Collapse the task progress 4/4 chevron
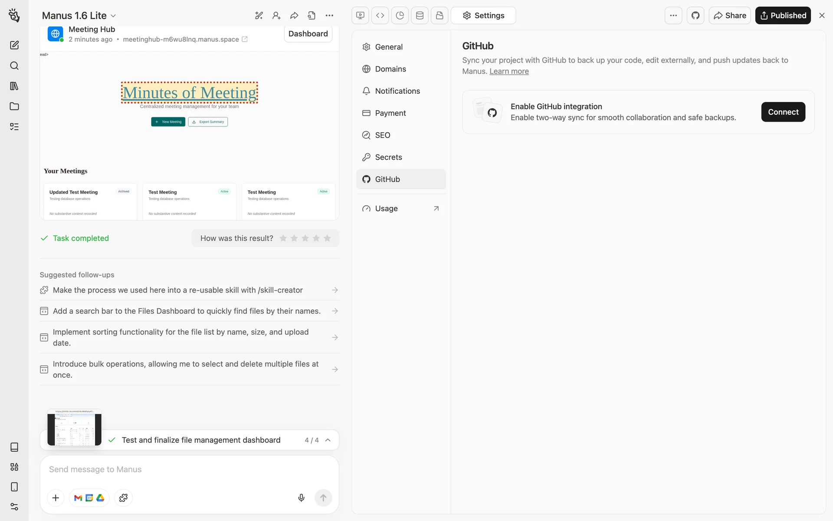Screen dimensions: 833x521 (x=328, y=440)
